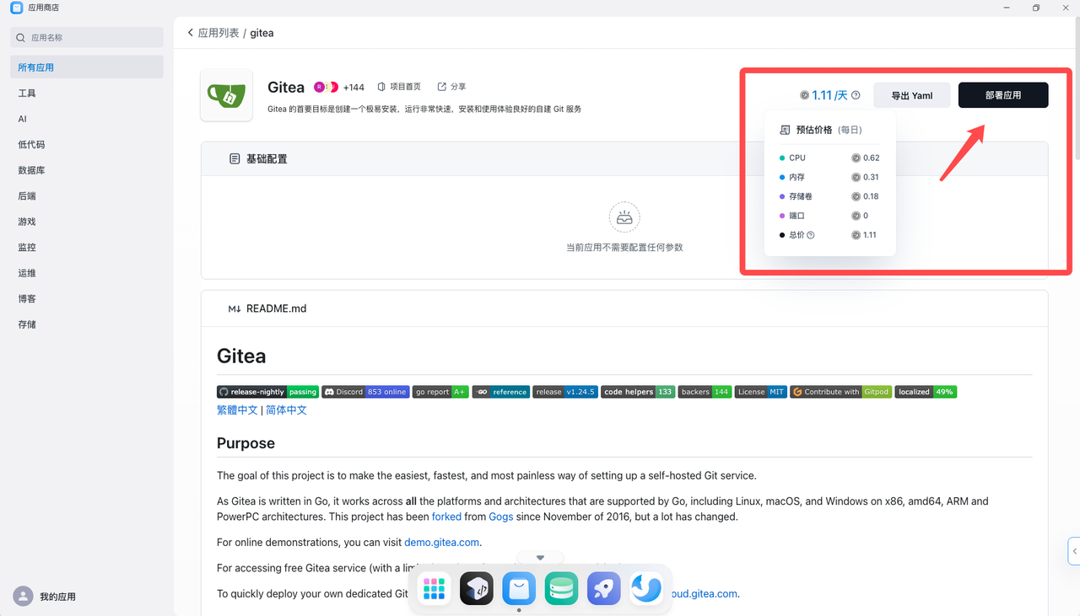Click the 应用商店 window title icon
1080x616 pixels.
click(17, 8)
